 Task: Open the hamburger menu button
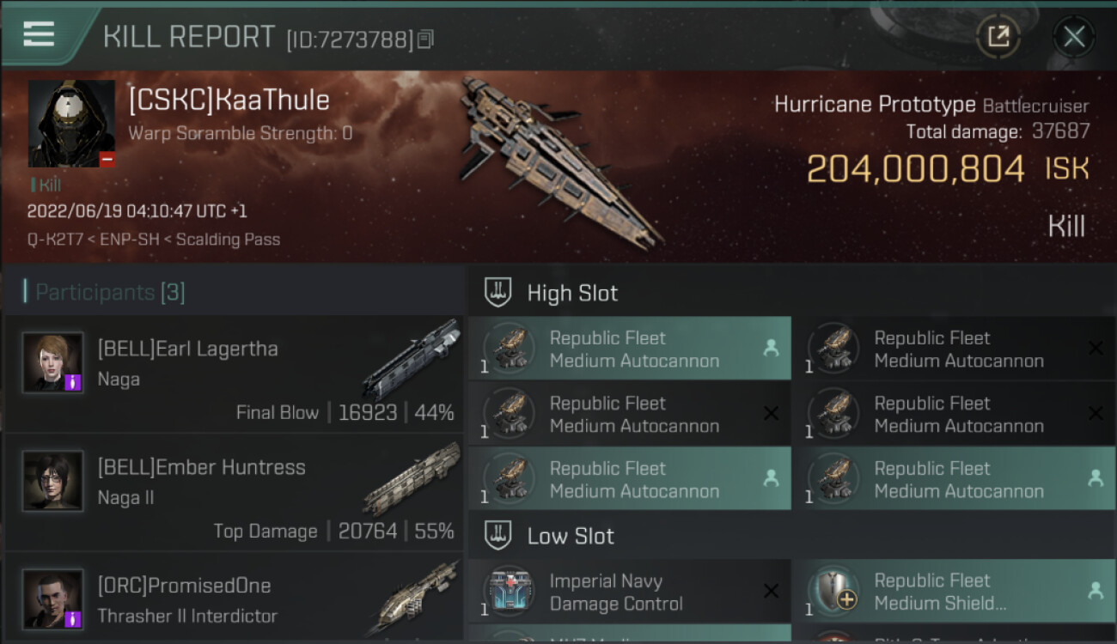(x=39, y=34)
